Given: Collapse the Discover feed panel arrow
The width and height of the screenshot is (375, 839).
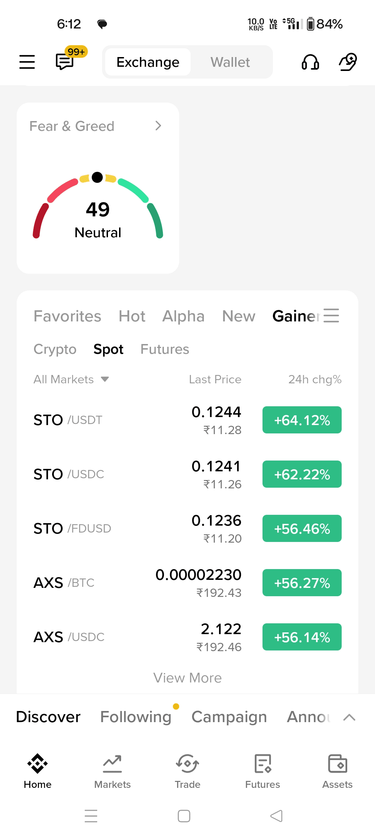Looking at the screenshot, I should [349, 717].
